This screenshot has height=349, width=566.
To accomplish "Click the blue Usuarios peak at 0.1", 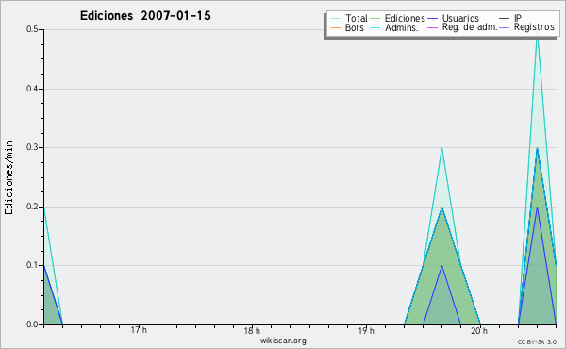I will [x=441, y=266].
